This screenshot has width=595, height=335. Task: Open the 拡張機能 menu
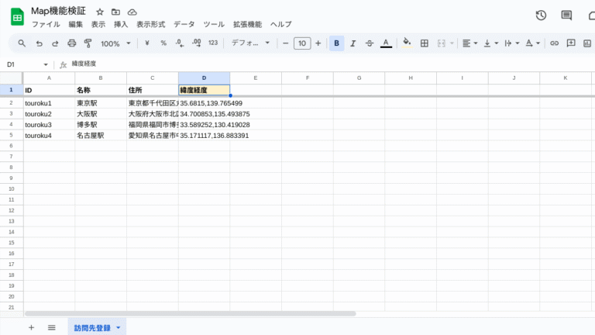(246, 25)
